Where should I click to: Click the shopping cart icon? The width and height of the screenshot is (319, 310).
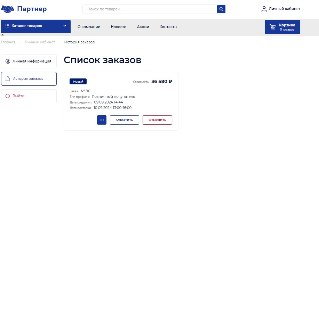point(273,27)
